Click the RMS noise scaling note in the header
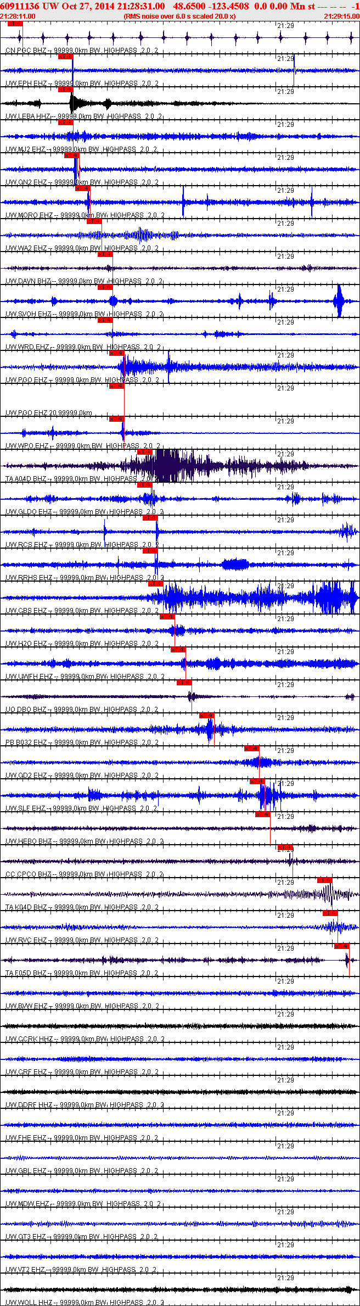The height and width of the screenshot is (1306, 360). pyautogui.click(x=179, y=16)
